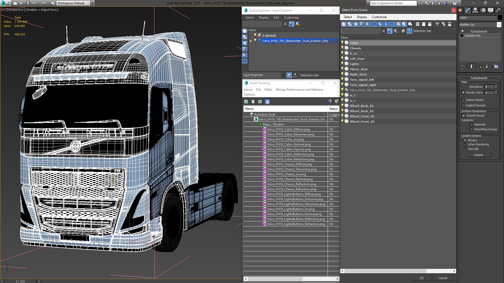Screen dimensions: 504x283
Task: Toggle Display Bone Objects filter in Select From Scene
Action: (392, 24)
